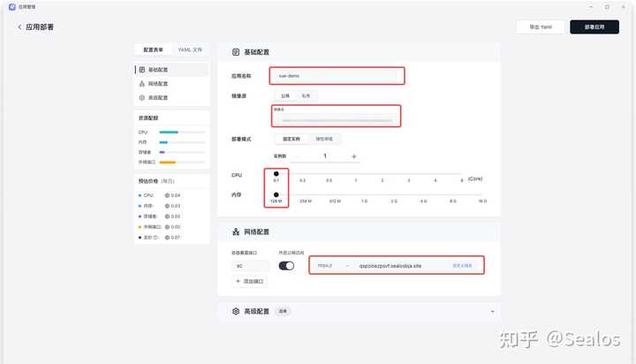Click the 高级配置 section header gear icon

coord(236,311)
